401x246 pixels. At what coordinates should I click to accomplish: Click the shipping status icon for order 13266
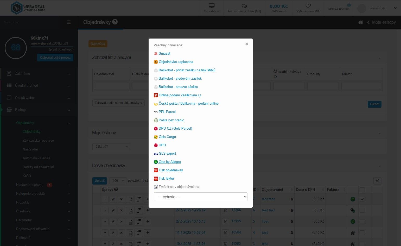(x=353, y=210)
